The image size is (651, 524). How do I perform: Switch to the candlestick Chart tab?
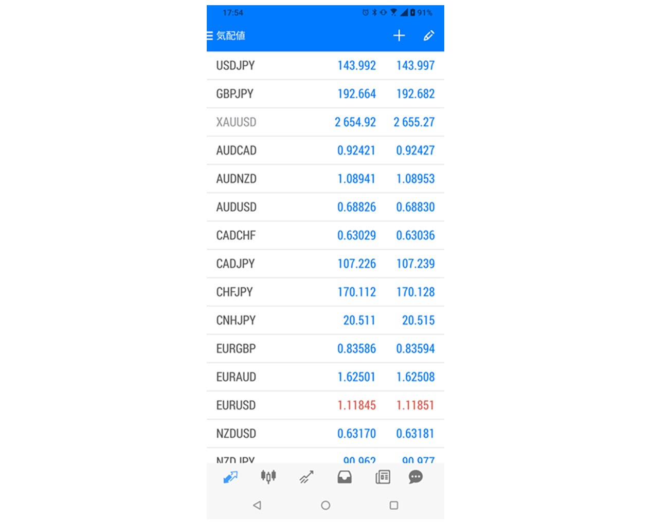click(x=268, y=477)
